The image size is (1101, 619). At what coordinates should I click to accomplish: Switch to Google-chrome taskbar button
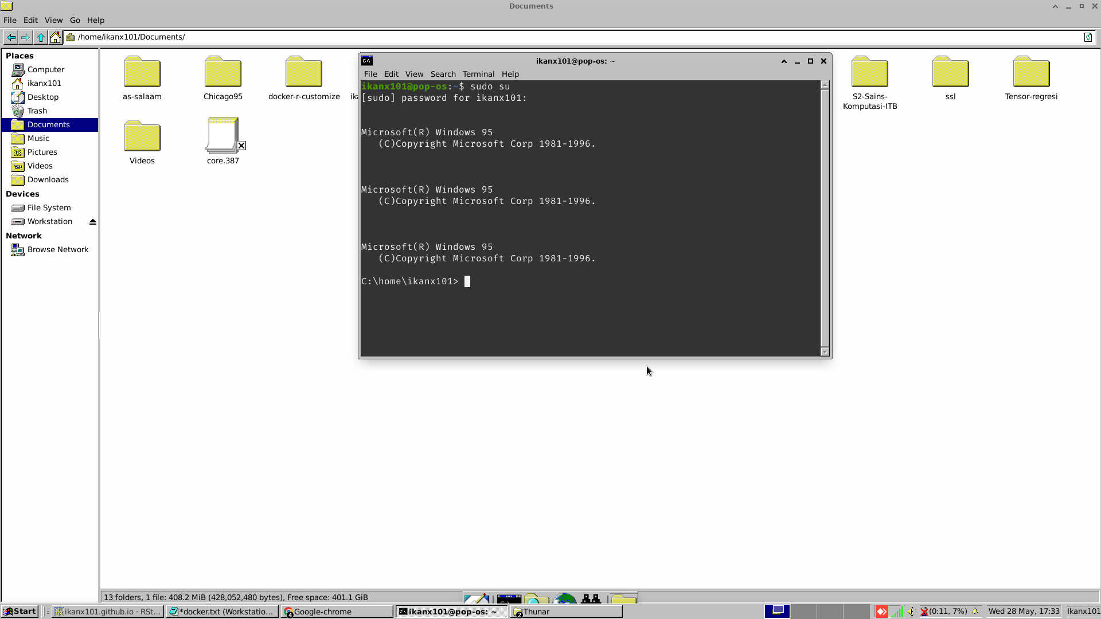[x=337, y=612]
